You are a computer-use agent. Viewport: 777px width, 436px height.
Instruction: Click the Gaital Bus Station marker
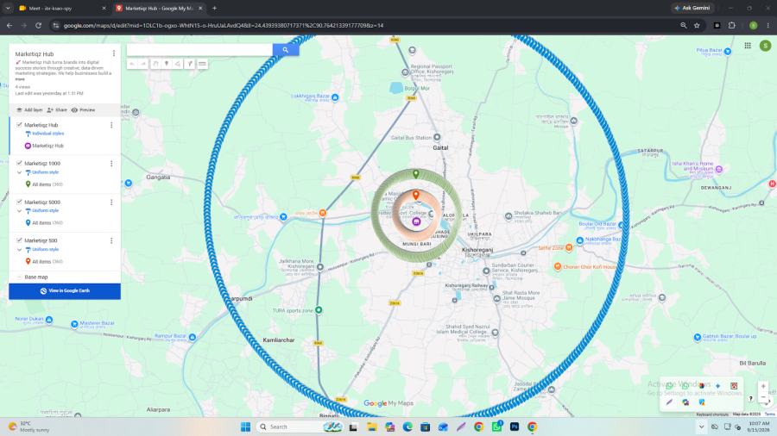point(437,137)
